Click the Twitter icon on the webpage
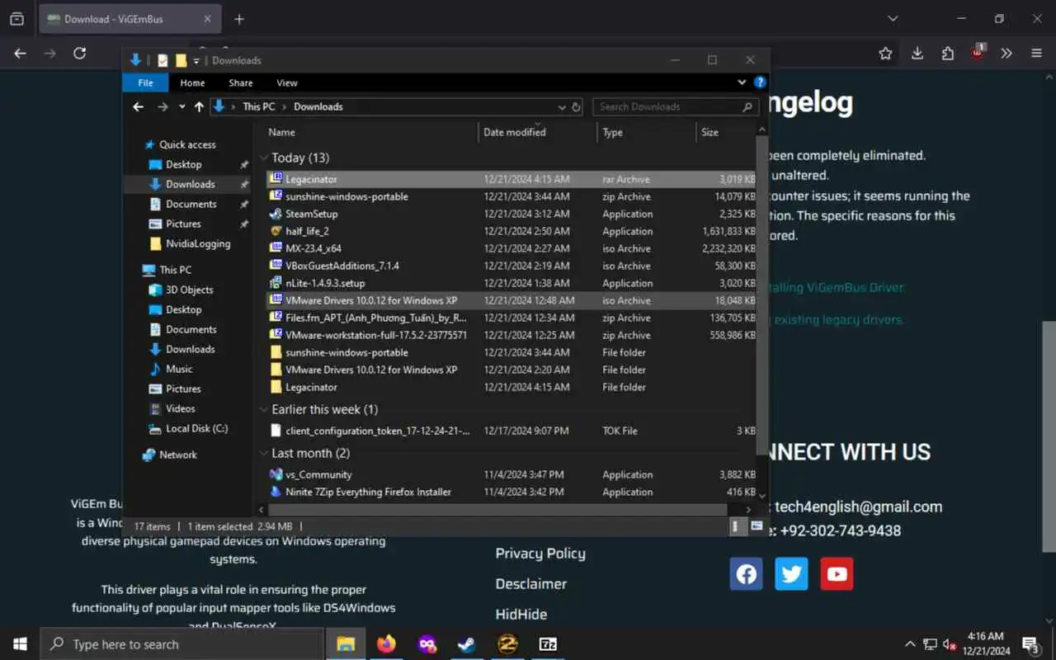The image size is (1056, 660). click(x=792, y=574)
